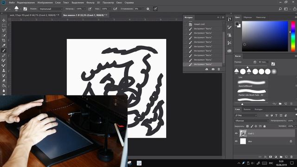Select the Painter Like Brush Fade brush preset
Viewport: 297px width, 167px height.
click(252, 93)
